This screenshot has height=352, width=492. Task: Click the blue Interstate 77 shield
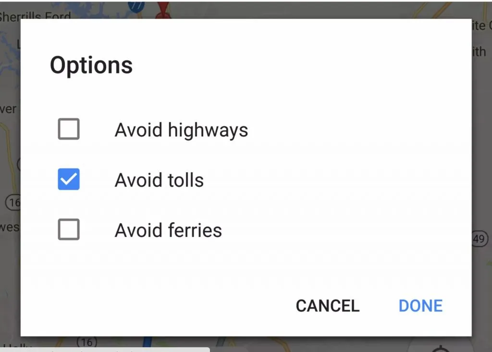[136, 6]
